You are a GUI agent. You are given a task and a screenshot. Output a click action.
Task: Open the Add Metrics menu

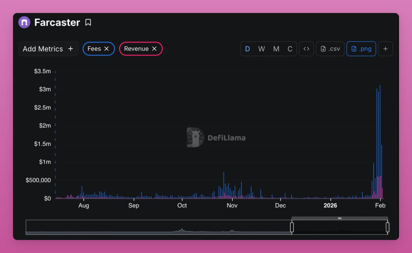click(x=48, y=49)
